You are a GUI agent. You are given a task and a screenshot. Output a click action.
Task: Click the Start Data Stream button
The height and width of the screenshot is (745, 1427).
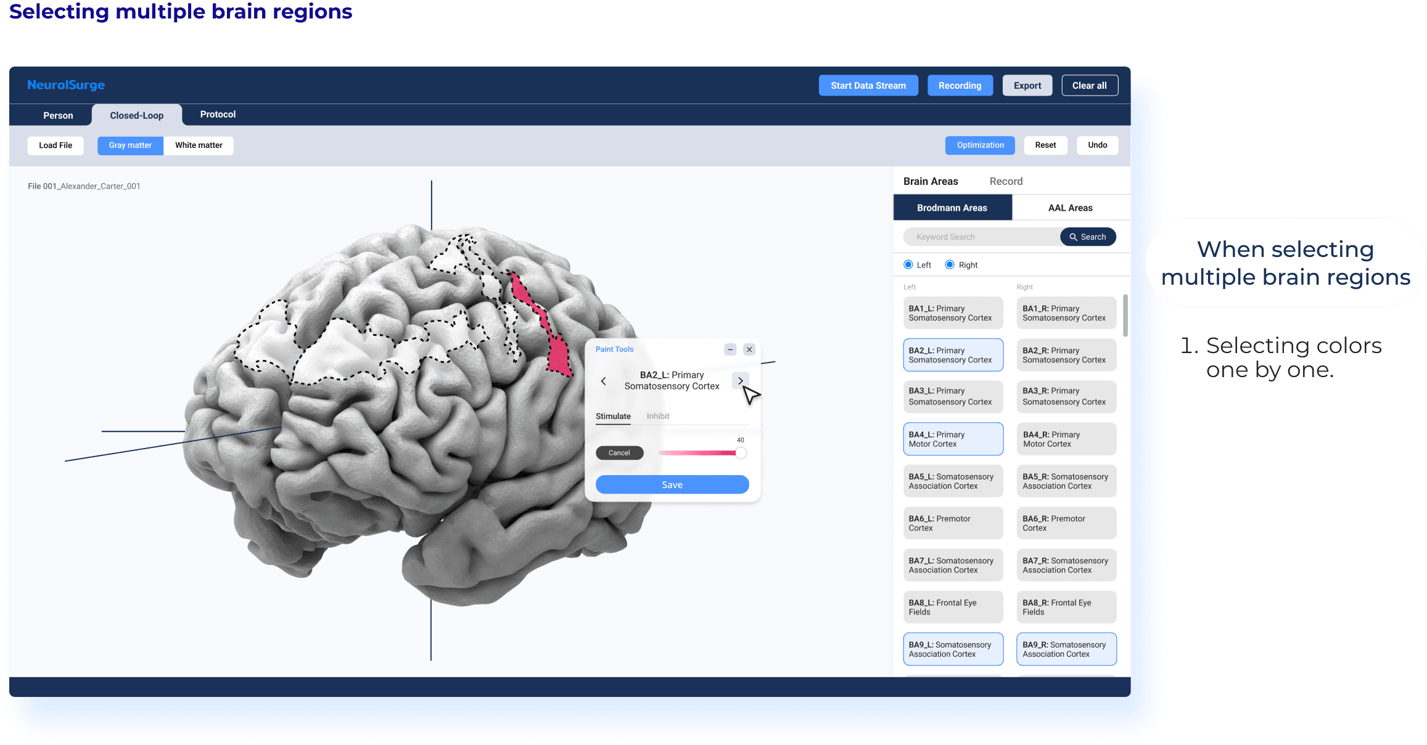pos(868,86)
